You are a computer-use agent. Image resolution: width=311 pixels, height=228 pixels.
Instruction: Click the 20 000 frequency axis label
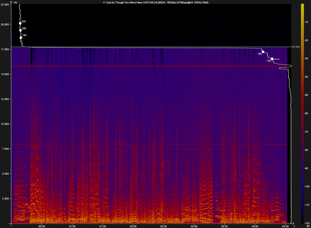coord(5,24)
